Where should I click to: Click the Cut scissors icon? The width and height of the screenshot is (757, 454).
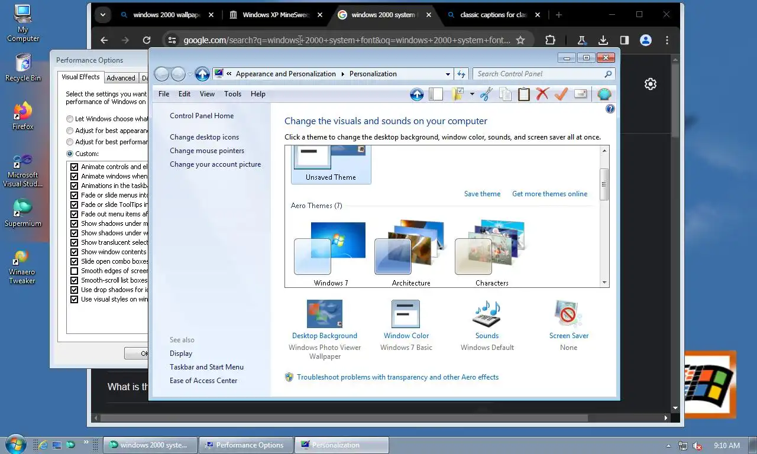[x=486, y=94]
